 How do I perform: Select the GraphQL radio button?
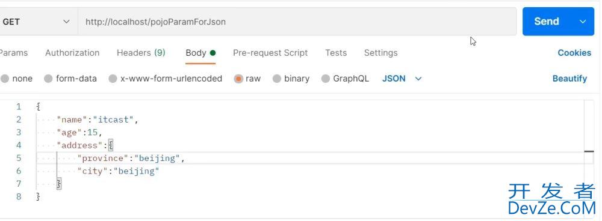[x=326, y=79]
